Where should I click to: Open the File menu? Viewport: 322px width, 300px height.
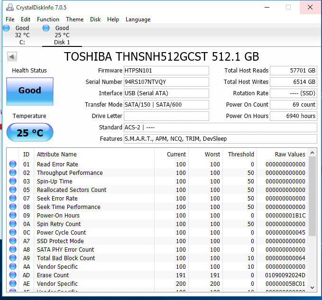tap(10, 19)
